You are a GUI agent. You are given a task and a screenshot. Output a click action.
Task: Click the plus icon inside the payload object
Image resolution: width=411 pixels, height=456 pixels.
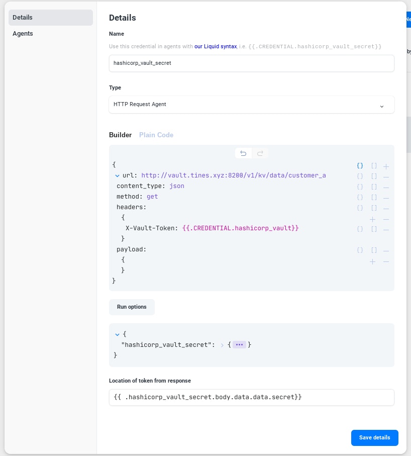(x=373, y=261)
